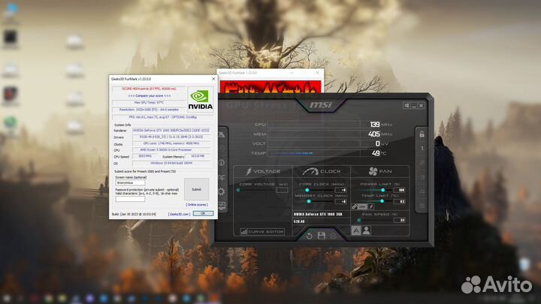Select the Fan panel header

pyautogui.click(x=380, y=171)
